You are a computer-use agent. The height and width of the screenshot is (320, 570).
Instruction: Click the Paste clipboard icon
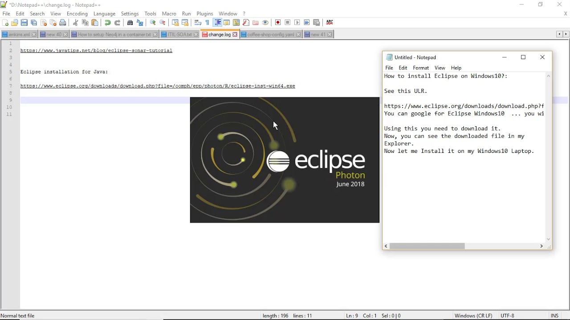[x=95, y=23]
